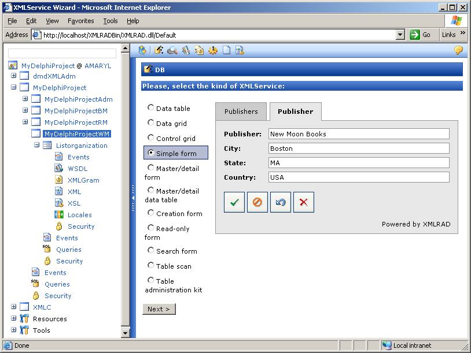Click into the City input field
Screen dimensions: 471x353
(359, 148)
